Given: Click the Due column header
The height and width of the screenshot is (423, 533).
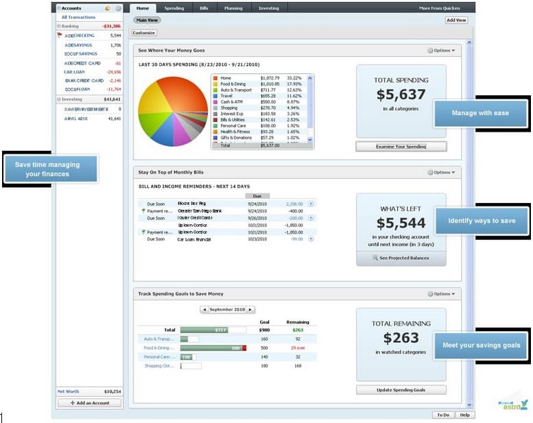Looking at the screenshot, I should (x=257, y=196).
